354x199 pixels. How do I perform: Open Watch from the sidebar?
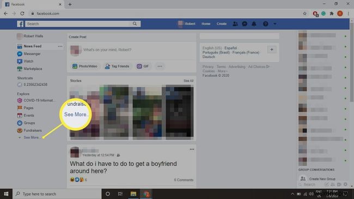25,61
